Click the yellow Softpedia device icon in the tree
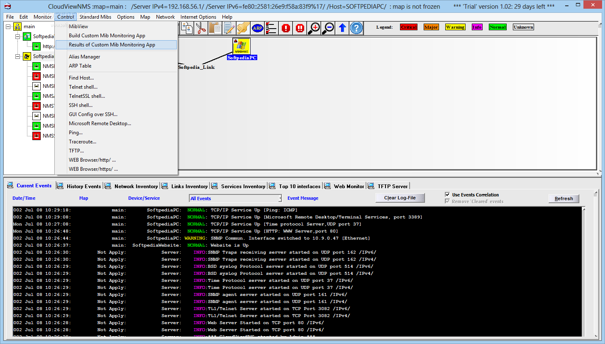Viewport: 605px width, 344px height. pyautogui.click(x=27, y=56)
